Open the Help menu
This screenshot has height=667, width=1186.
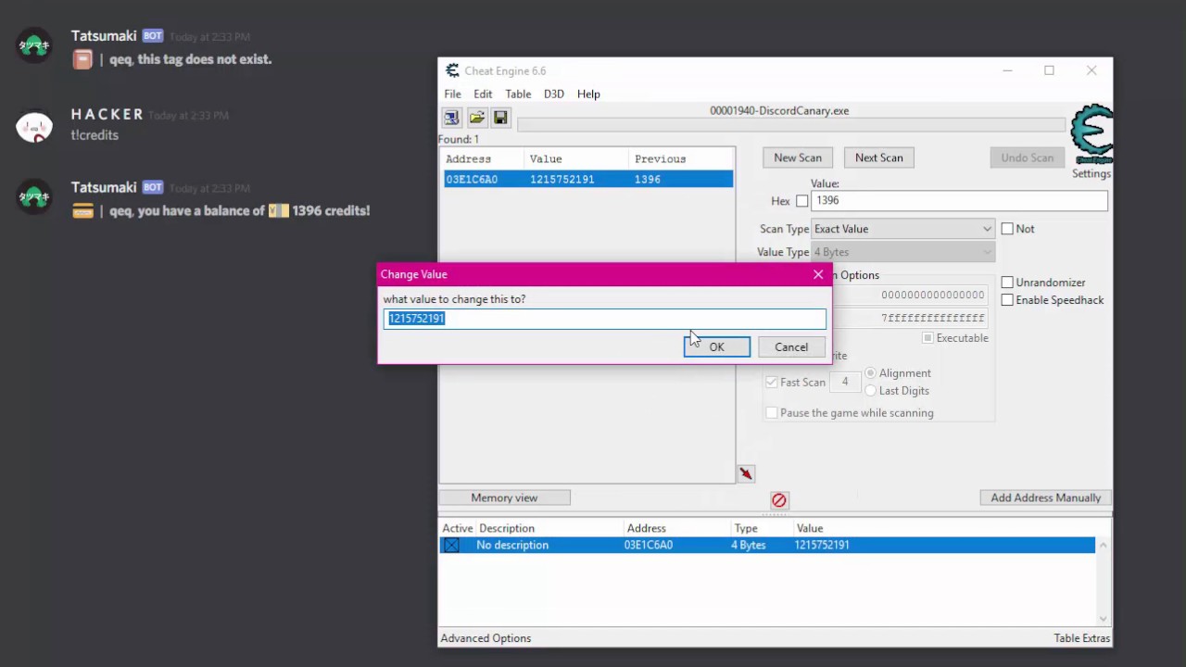coord(588,94)
